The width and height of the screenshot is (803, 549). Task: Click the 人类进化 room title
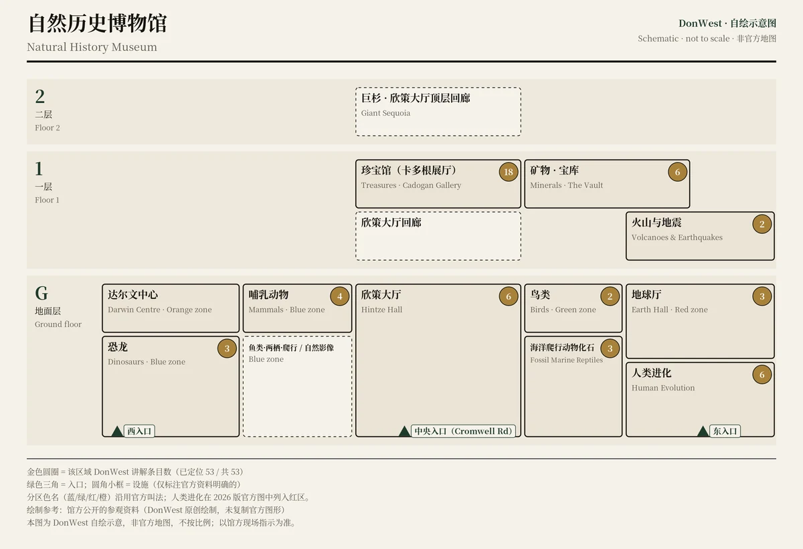pos(652,373)
